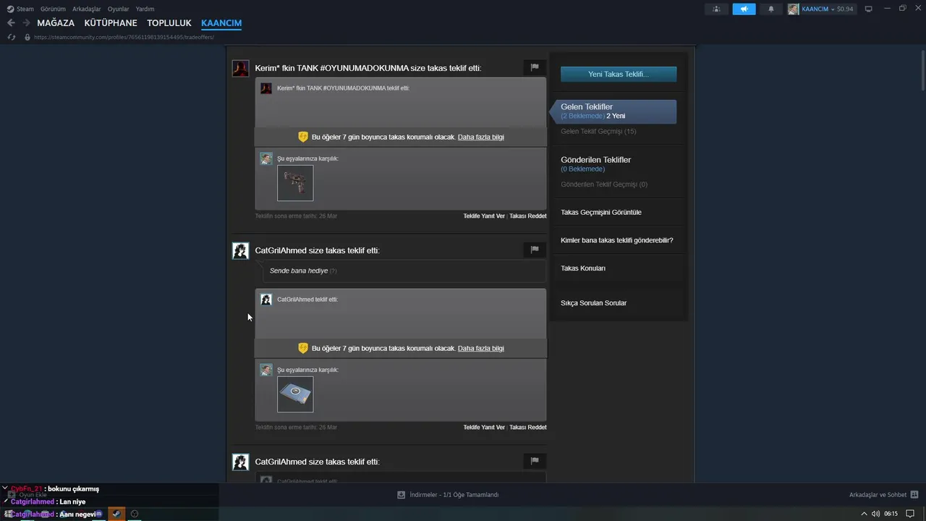Open 'Arkadaşlar ve Sohbet'
This screenshot has width=926, height=521.
[883, 495]
